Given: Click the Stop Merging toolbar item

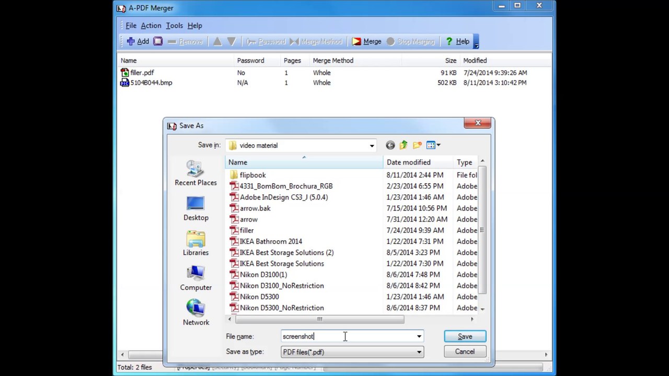Looking at the screenshot, I should tap(410, 41).
